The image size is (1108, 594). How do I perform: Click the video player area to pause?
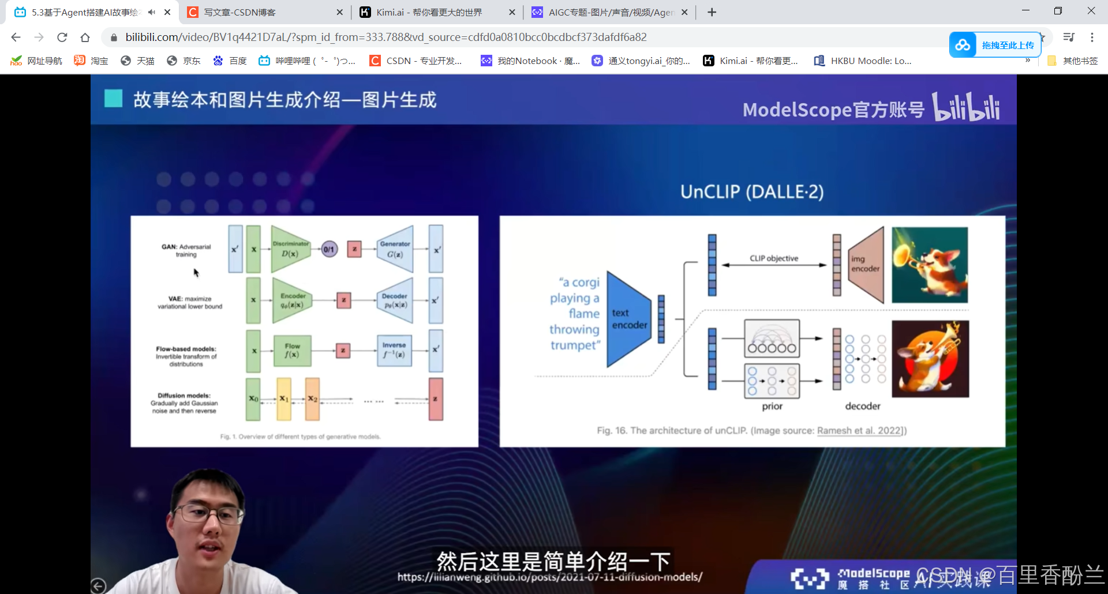553,334
